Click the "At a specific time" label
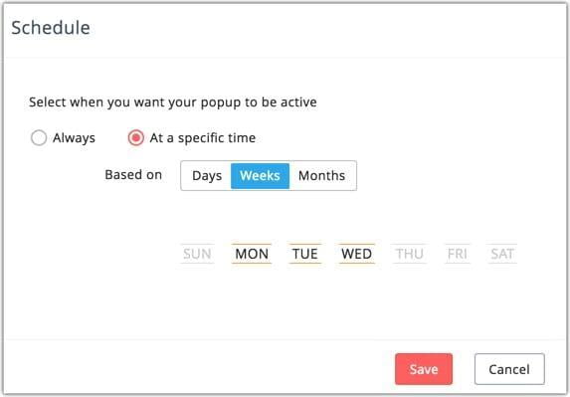Screen dimensions: 570x397 (x=203, y=138)
